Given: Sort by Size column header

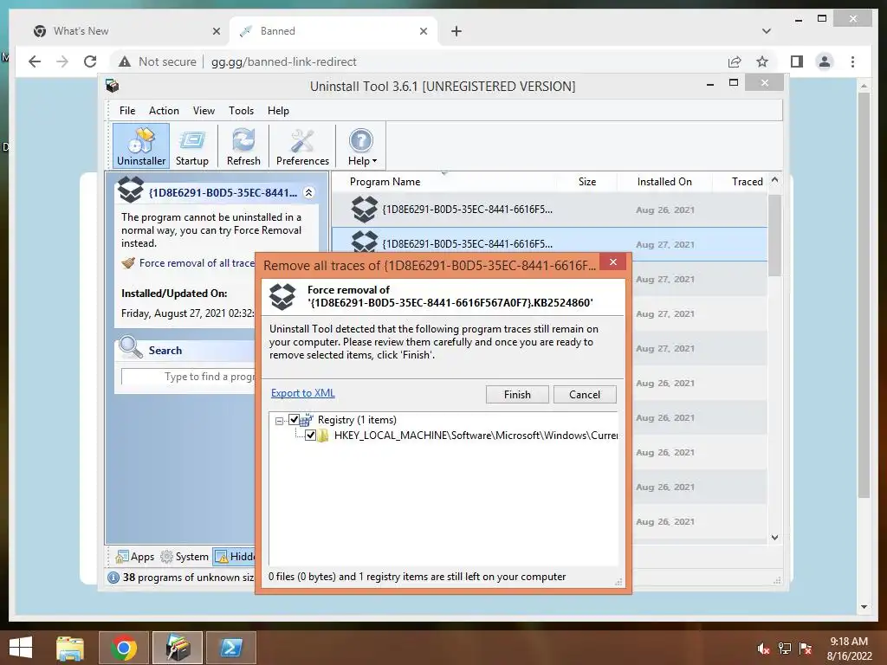Looking at the screenshot, I should click(586, 182).
